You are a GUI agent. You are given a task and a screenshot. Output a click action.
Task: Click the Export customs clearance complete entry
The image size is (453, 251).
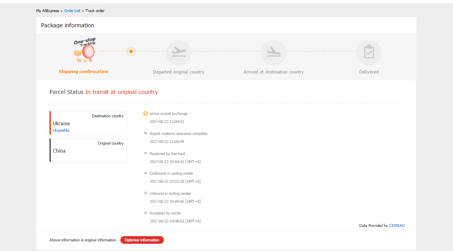(x=178, y=134)
